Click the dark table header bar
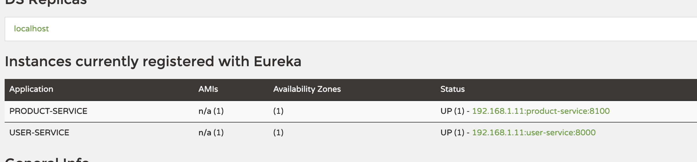697x162 pixels. point(351,90)
